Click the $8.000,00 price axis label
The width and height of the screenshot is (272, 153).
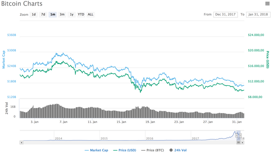(255, 97)
